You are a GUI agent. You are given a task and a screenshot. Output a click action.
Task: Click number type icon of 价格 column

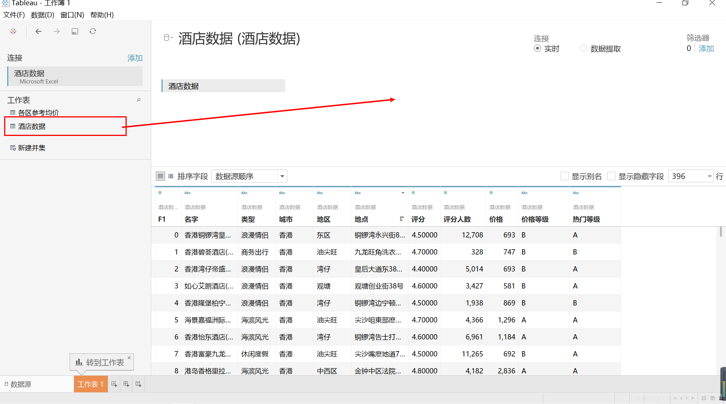click(x=491, y=193)
